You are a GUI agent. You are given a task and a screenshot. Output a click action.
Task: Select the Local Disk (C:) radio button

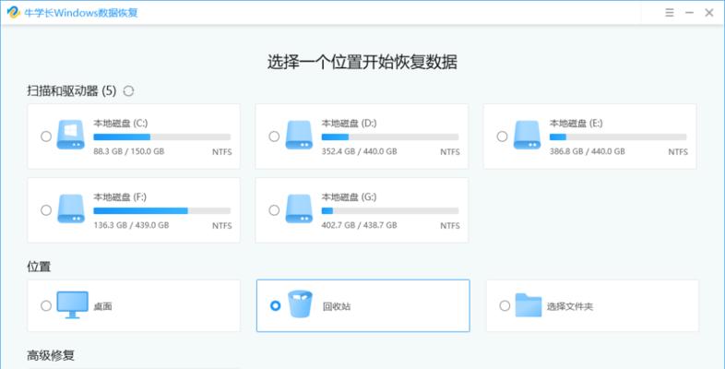point(46,137)
